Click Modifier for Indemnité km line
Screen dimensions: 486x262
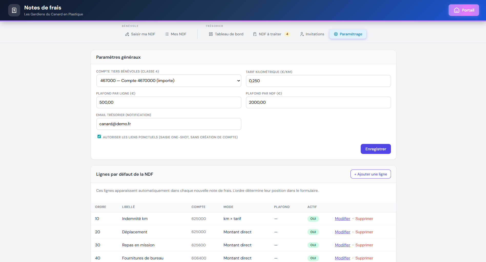[342, 219]
